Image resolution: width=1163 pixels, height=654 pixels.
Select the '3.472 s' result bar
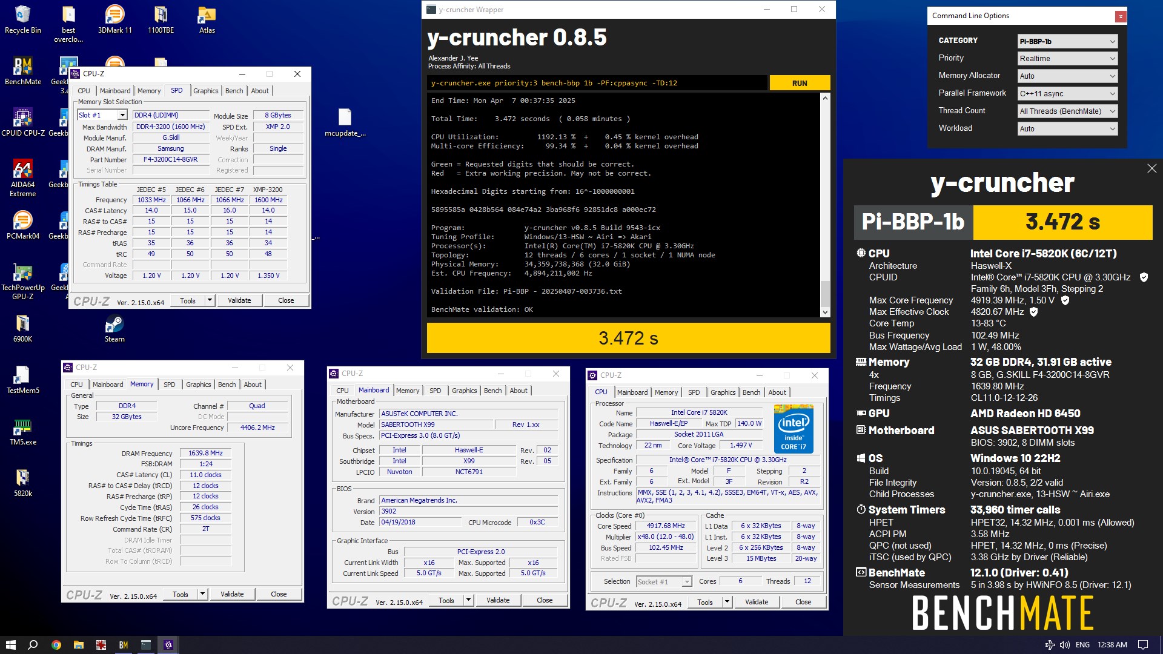click(x=628, y=338)
